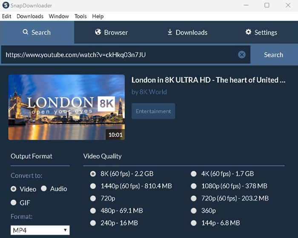This screenshot has width=298, height=238.
Task: Switch to the Search tab
Action: [x=37, y=32]
